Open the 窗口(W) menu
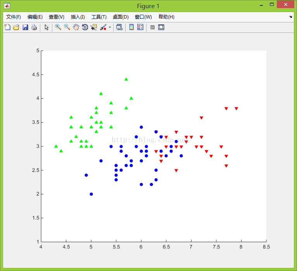This screenshot has height=271, width=297. coord(143,17)
